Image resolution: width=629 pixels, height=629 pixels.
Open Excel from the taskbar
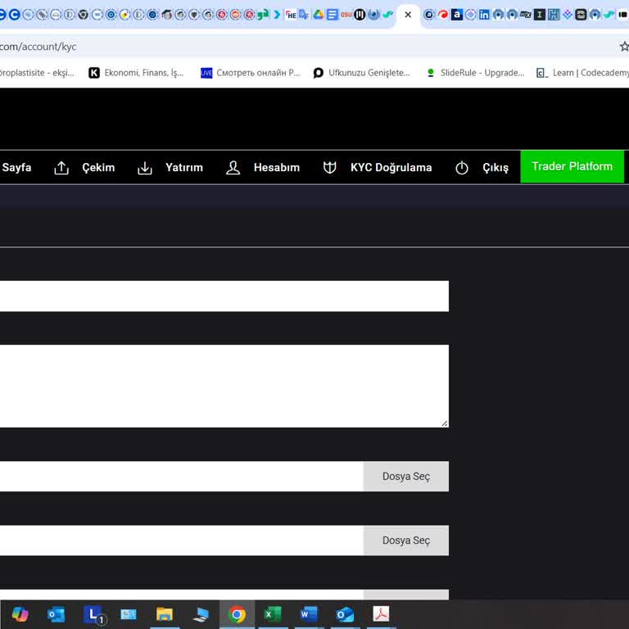pos(273,614)
